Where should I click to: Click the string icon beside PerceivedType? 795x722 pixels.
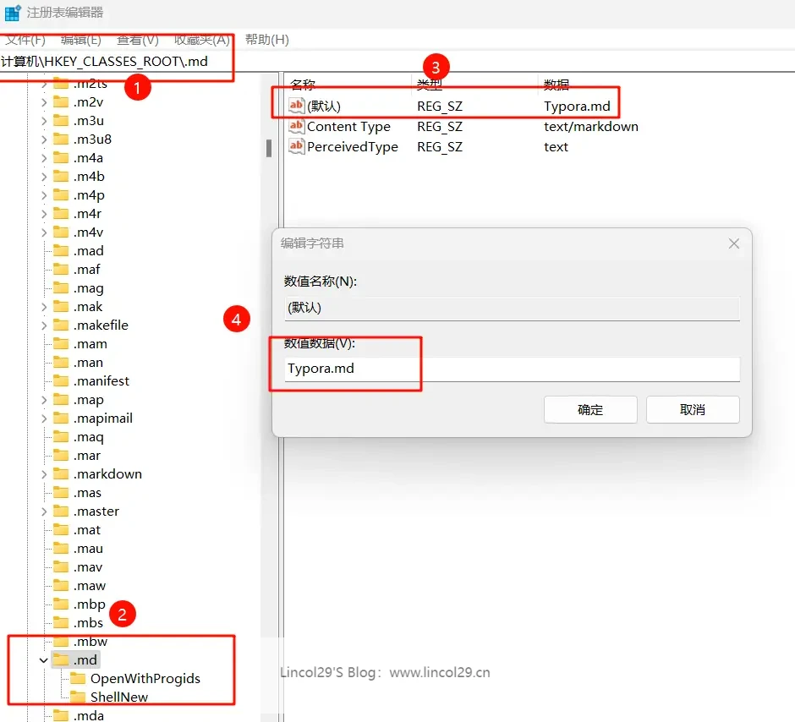(296, 147)
